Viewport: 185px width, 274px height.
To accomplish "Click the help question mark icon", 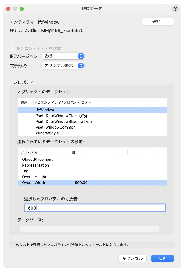I will pos(175,9).
